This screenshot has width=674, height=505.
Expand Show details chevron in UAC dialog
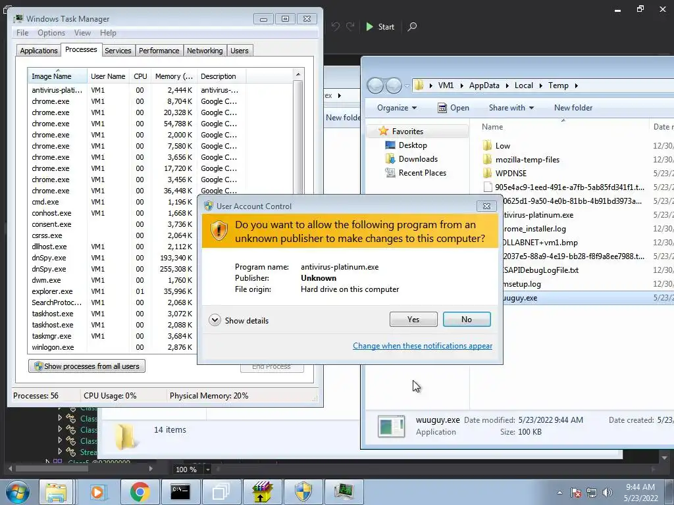[215, 320]
